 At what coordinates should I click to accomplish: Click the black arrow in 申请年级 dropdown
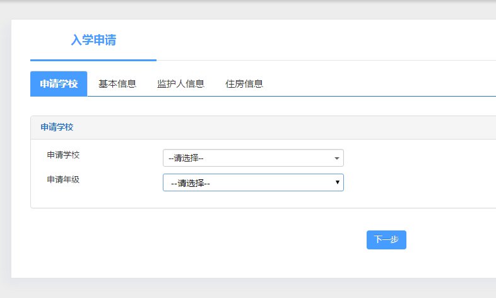(x=338, y=182)
